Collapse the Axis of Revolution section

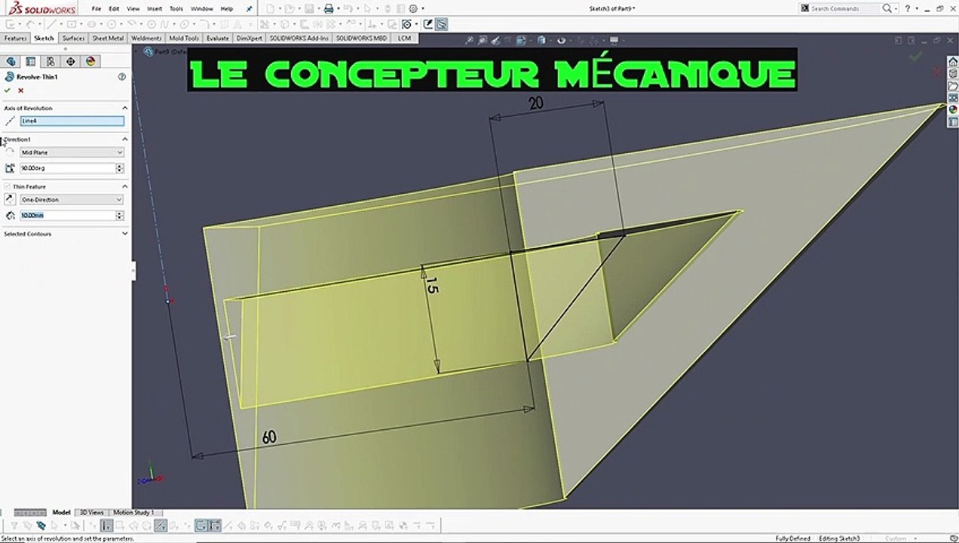(125, 109)
